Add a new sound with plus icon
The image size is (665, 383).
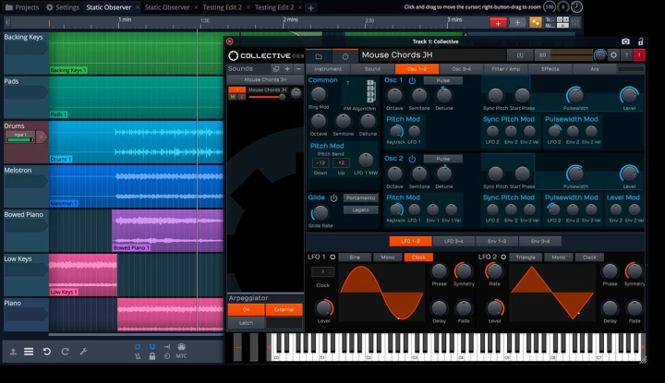click(x=287, y=68)
